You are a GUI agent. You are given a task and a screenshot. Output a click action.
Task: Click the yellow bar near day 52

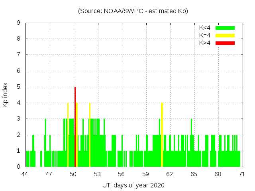[90, 135]
